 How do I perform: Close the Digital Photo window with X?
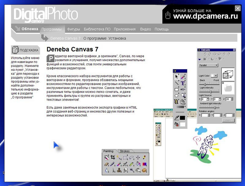pos(238,8)
